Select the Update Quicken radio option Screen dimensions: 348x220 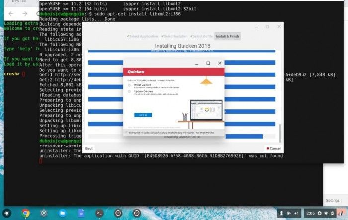click(x=130, y=92)
